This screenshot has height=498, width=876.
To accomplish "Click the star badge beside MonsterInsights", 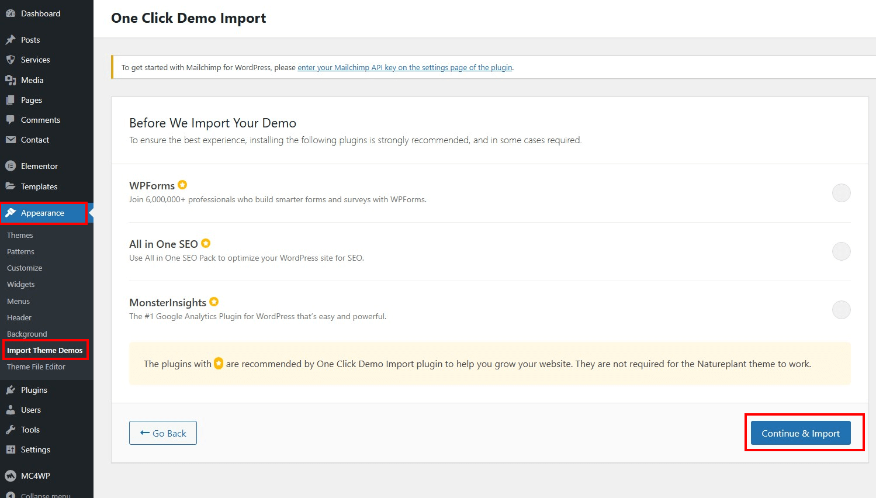I will tap(214, 302).
